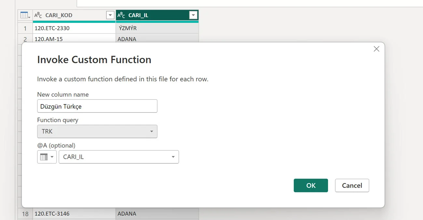Select the ÝZMÝR cell in CARI_IL

coord(157,28)
